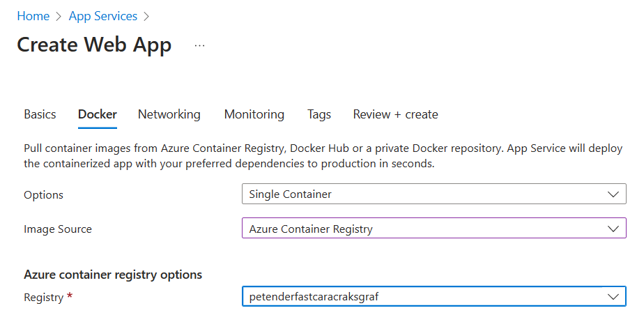Jump to Review + create tab
The image size is (637, 315).
point(395,114)
